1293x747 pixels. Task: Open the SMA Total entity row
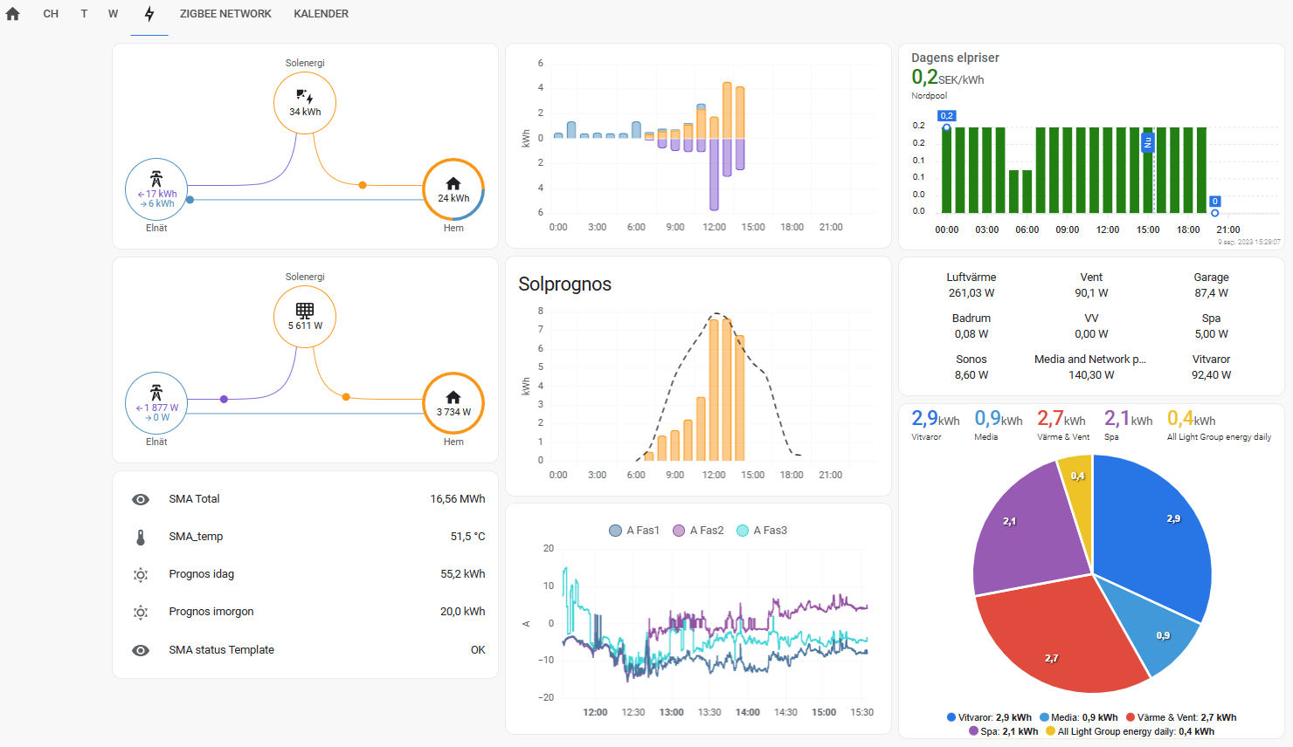[x=305, y=499]
